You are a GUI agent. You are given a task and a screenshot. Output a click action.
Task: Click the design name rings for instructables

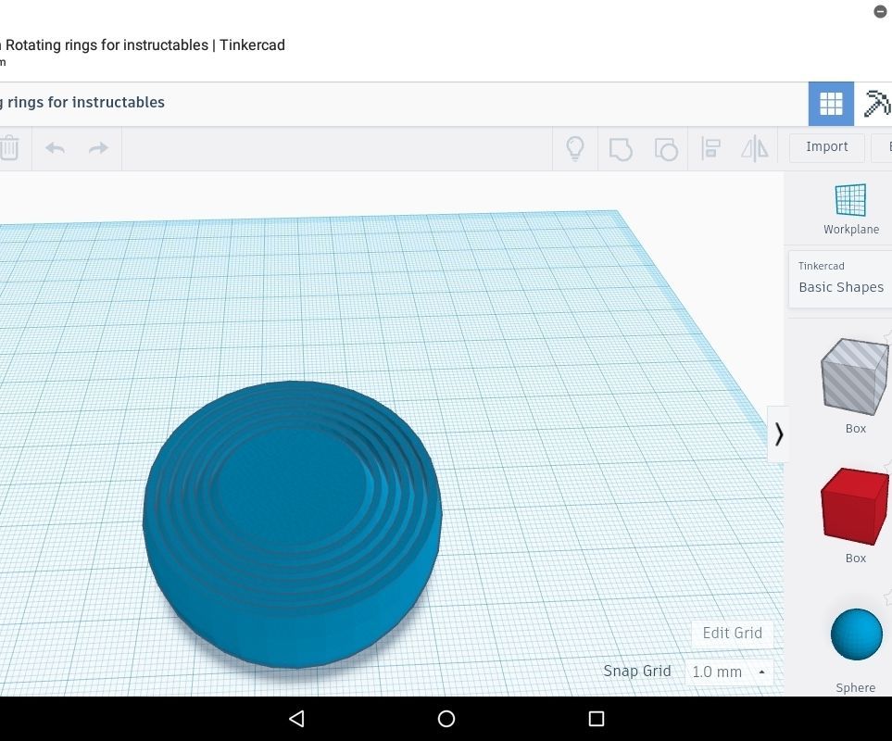[82, 103]
